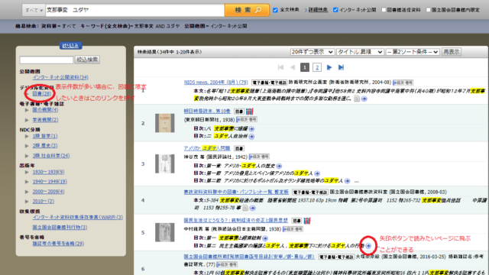
Task: Click the orange 検索 search button
Action: coord(247,10)
